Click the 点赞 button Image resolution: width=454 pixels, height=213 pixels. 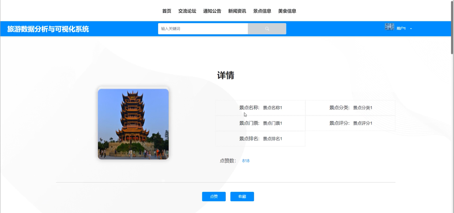(214, 196)
